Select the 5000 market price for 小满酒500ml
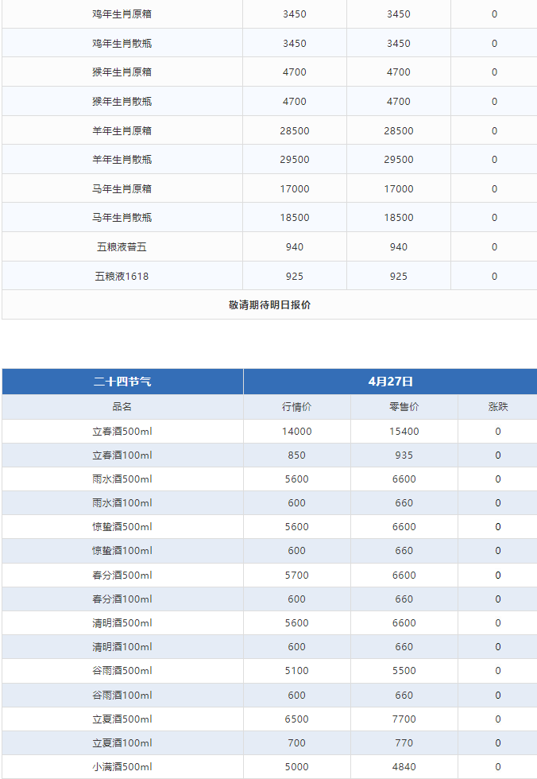 (x=297, y=767)
